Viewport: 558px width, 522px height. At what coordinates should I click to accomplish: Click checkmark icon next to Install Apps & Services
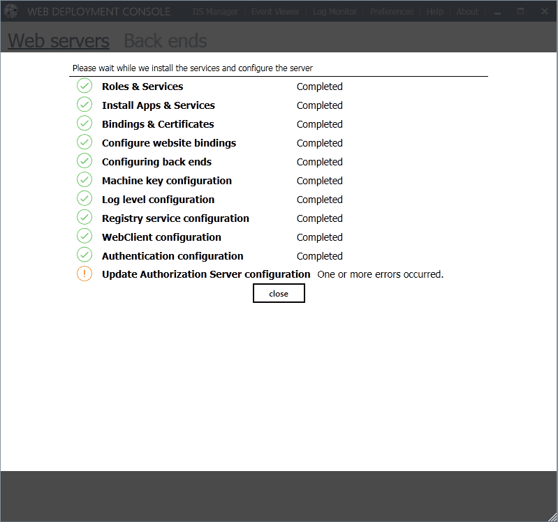tap(85, 105)
